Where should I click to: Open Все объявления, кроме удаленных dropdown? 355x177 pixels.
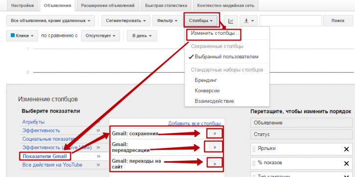pyautogui.click(x=51, y=21)
